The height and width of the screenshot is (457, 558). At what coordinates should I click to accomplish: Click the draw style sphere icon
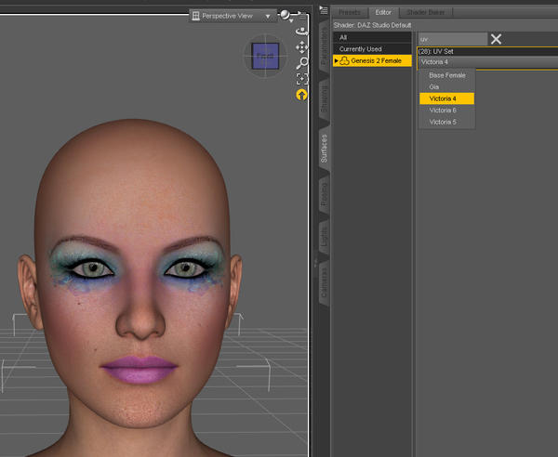click(285, 15)
